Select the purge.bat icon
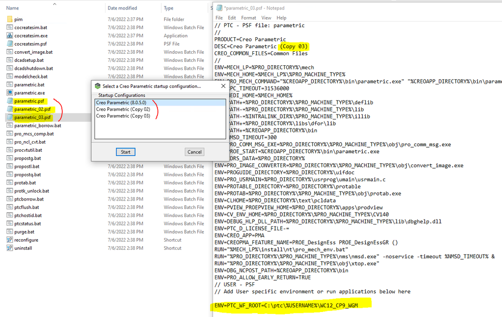This screenshot has height=317, width=502. tap(10, 232)
